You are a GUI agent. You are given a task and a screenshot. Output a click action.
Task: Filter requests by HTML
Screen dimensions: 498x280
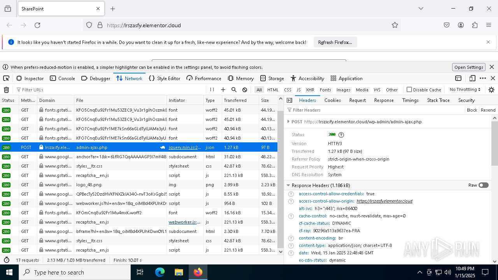pyautogui.click(x=273, y=90)
